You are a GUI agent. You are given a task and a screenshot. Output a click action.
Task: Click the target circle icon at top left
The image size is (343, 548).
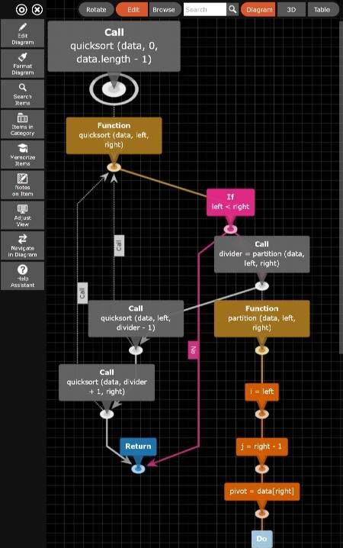21,10
